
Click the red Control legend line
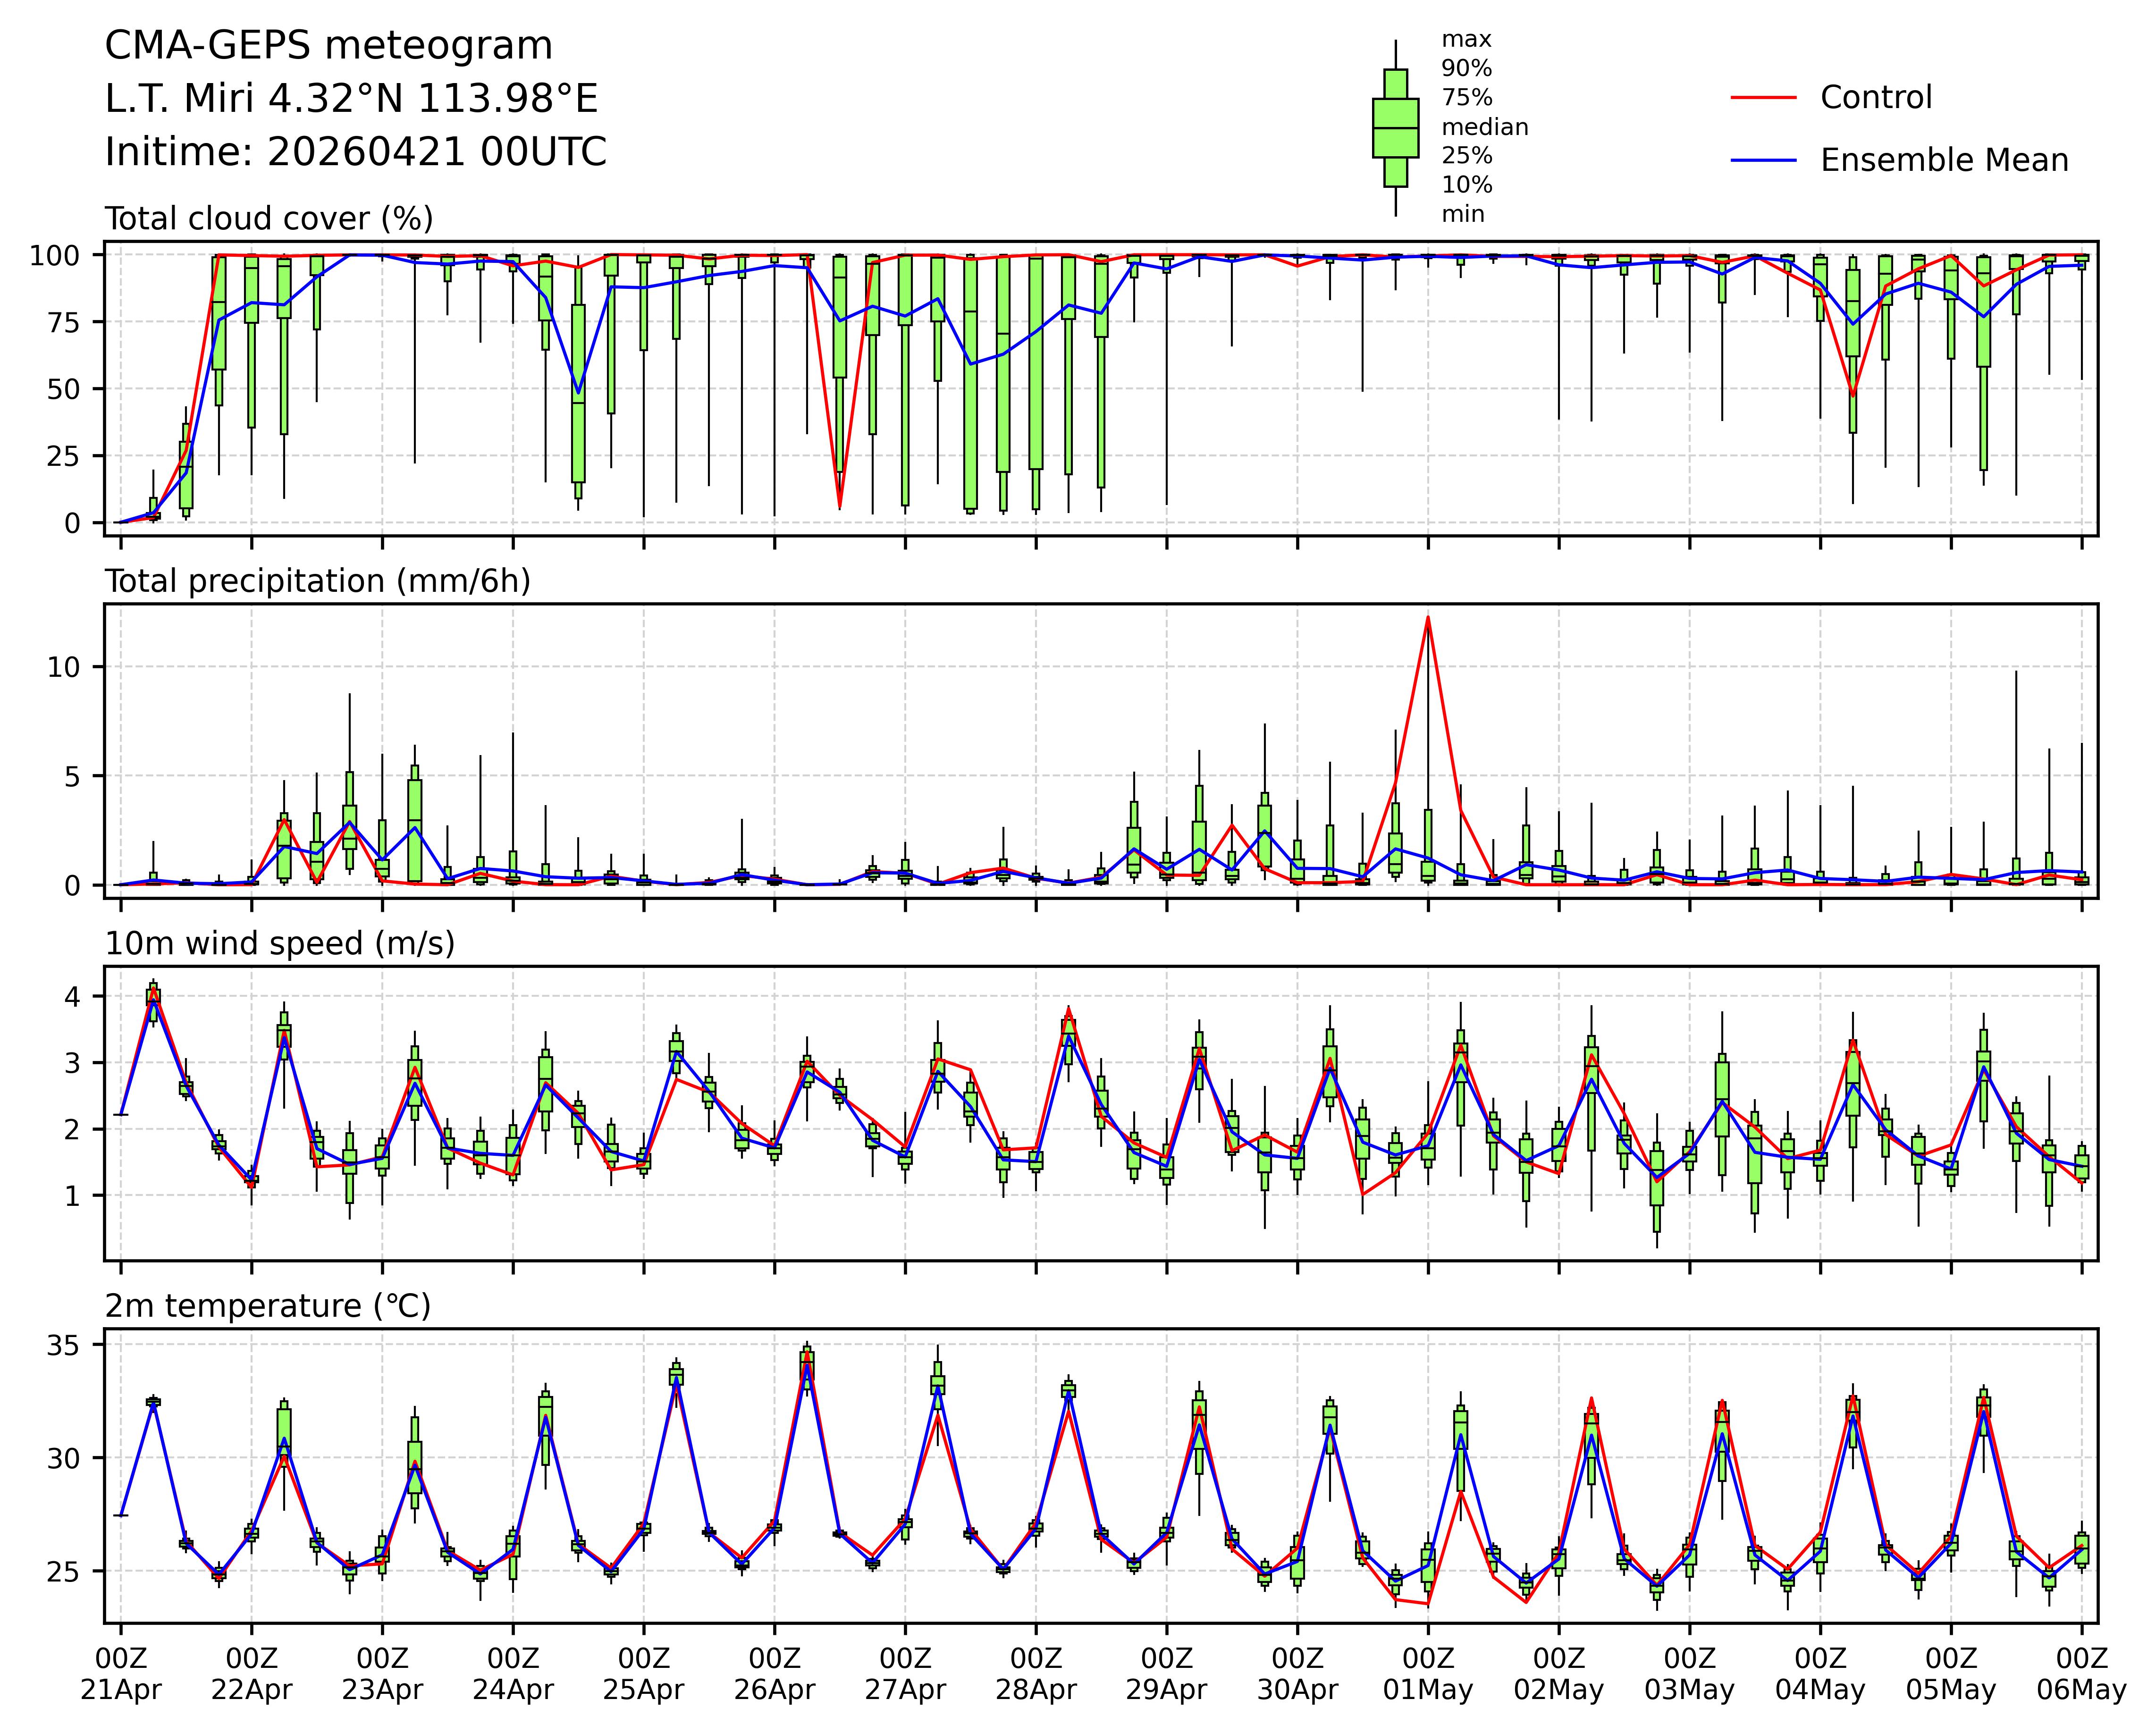click(1763, 98)
